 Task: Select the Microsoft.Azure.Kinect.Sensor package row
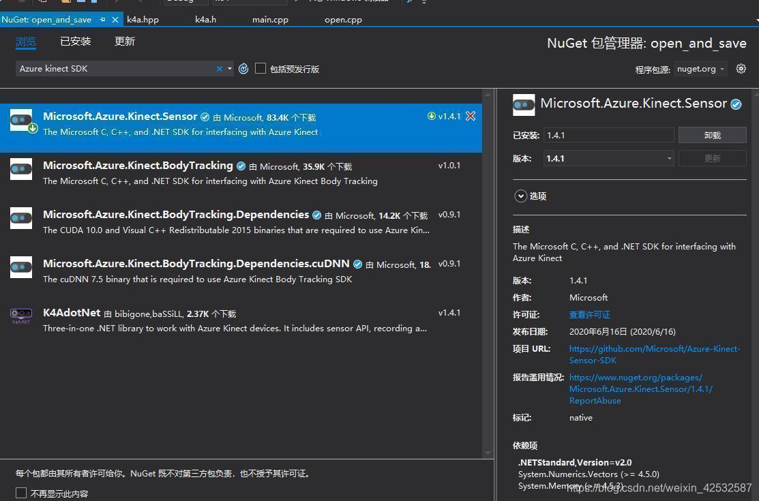(x=241, y=127)
